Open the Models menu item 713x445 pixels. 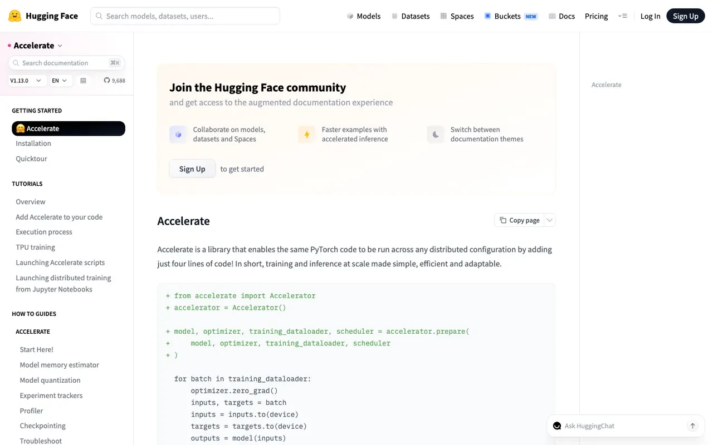[x=364, y=16]
